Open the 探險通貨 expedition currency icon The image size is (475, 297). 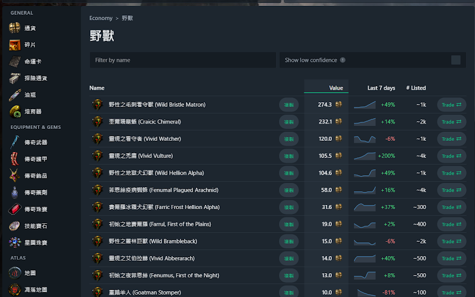pyautogui.click(x=14, y=78)
